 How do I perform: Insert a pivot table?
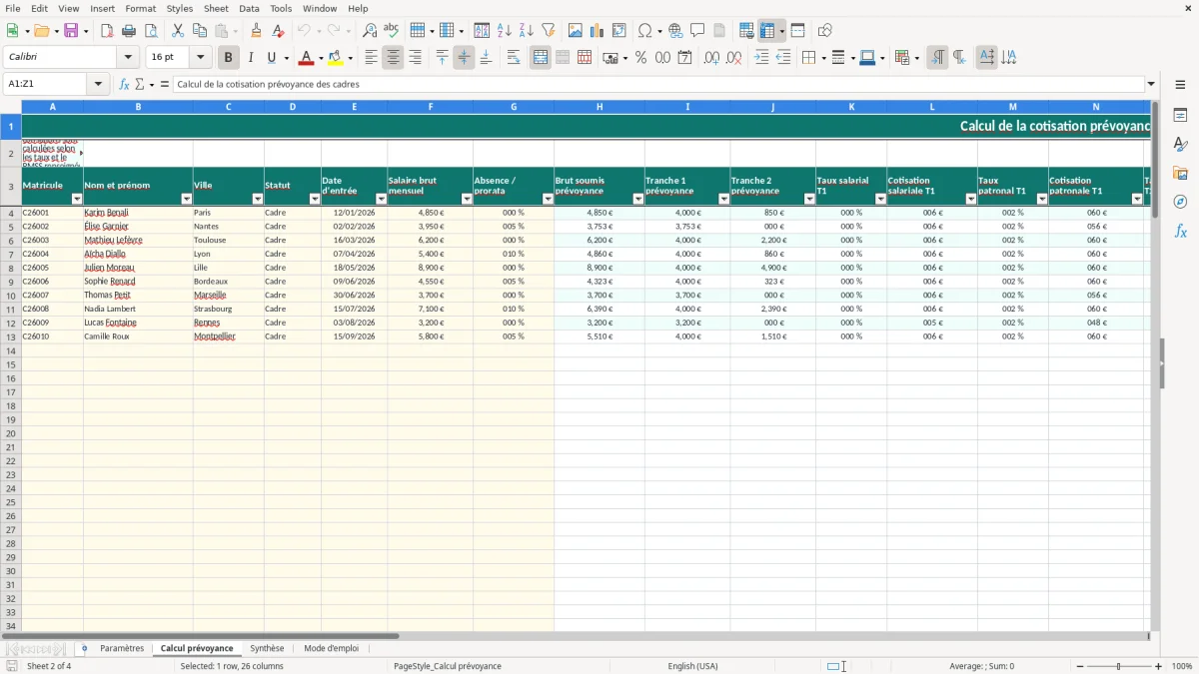(x=619, y=31)
